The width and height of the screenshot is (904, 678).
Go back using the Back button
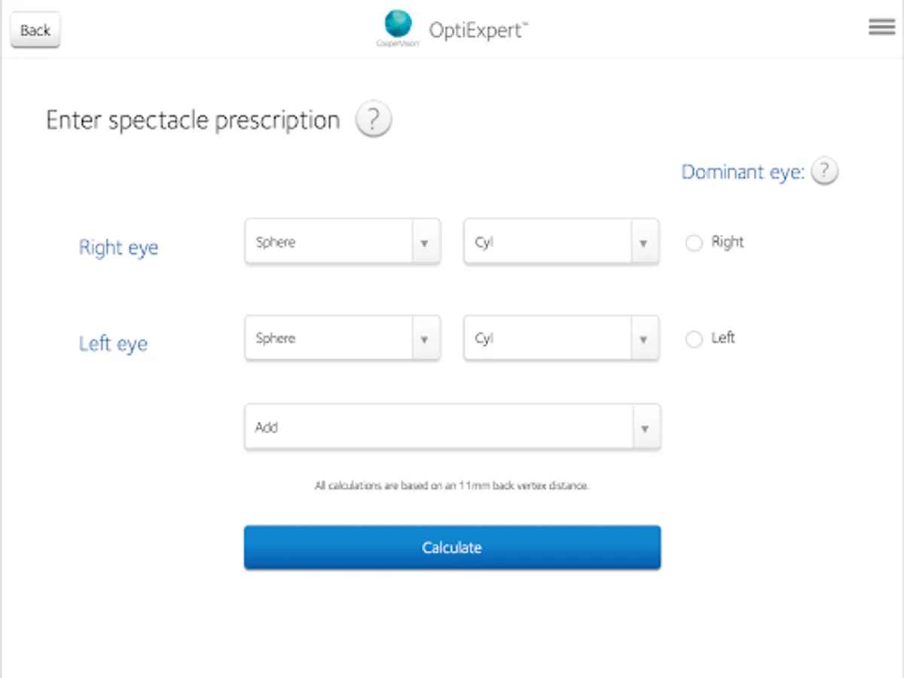(x=35, y=30)
